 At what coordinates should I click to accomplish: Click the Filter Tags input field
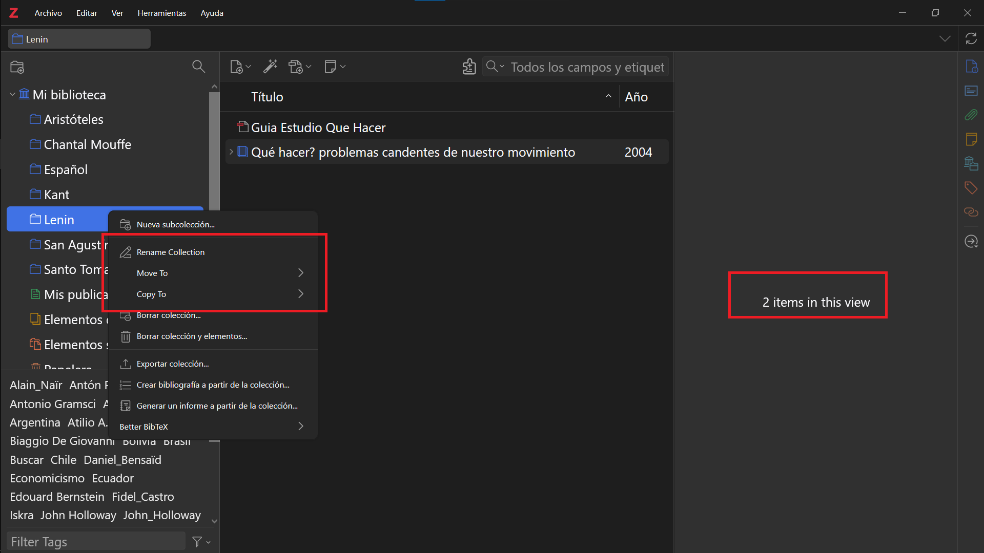[x=96, y=542]
